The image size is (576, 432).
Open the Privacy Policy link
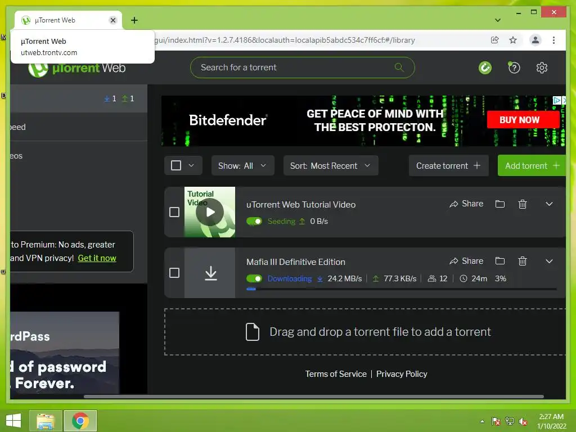402,374
